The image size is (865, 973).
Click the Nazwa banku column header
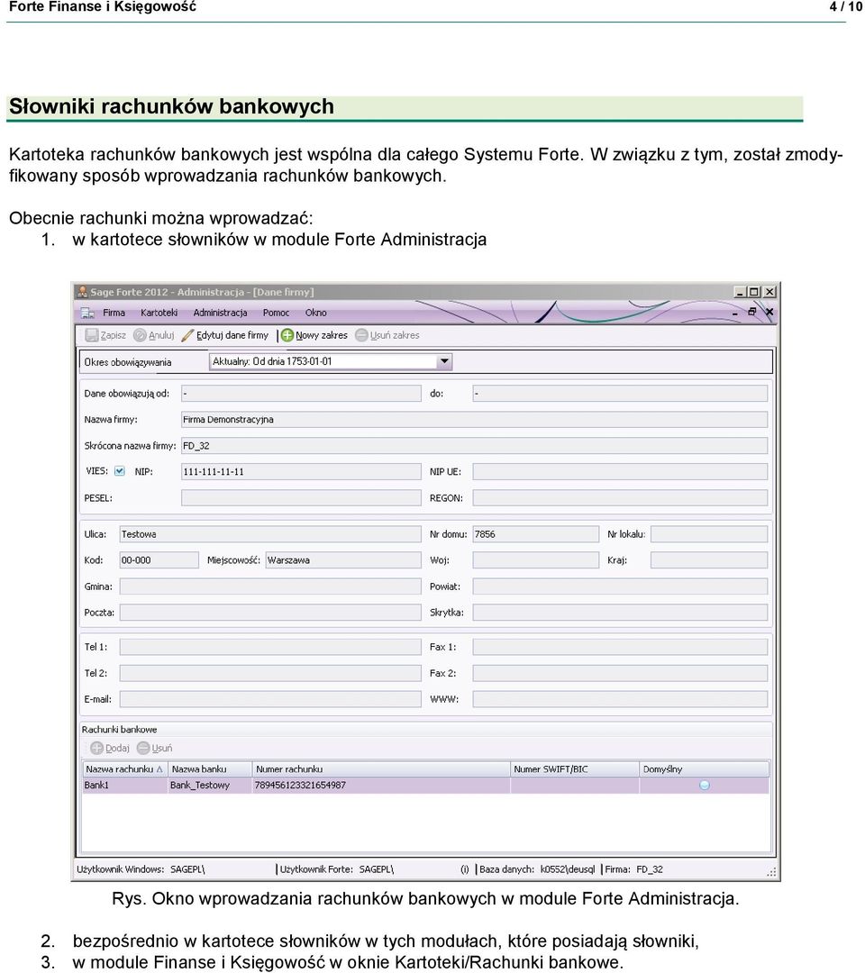pos(210,768)
